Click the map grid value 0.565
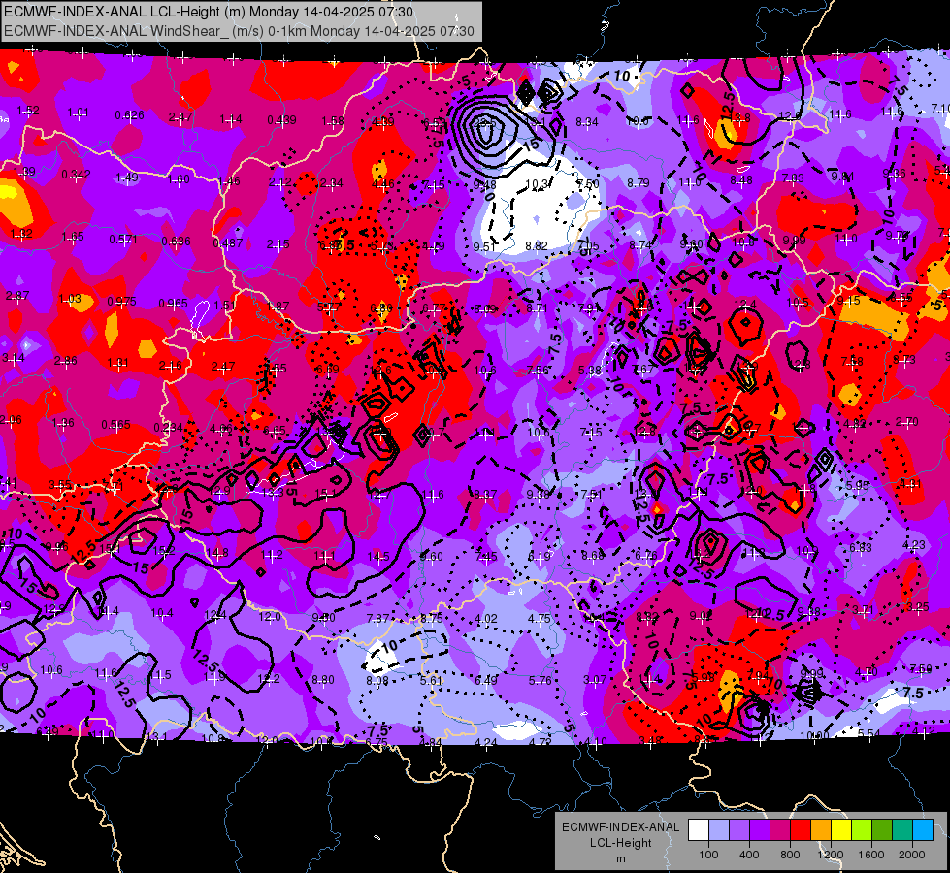The height and width of the screenshot is (873, 950). coord(115,424)
